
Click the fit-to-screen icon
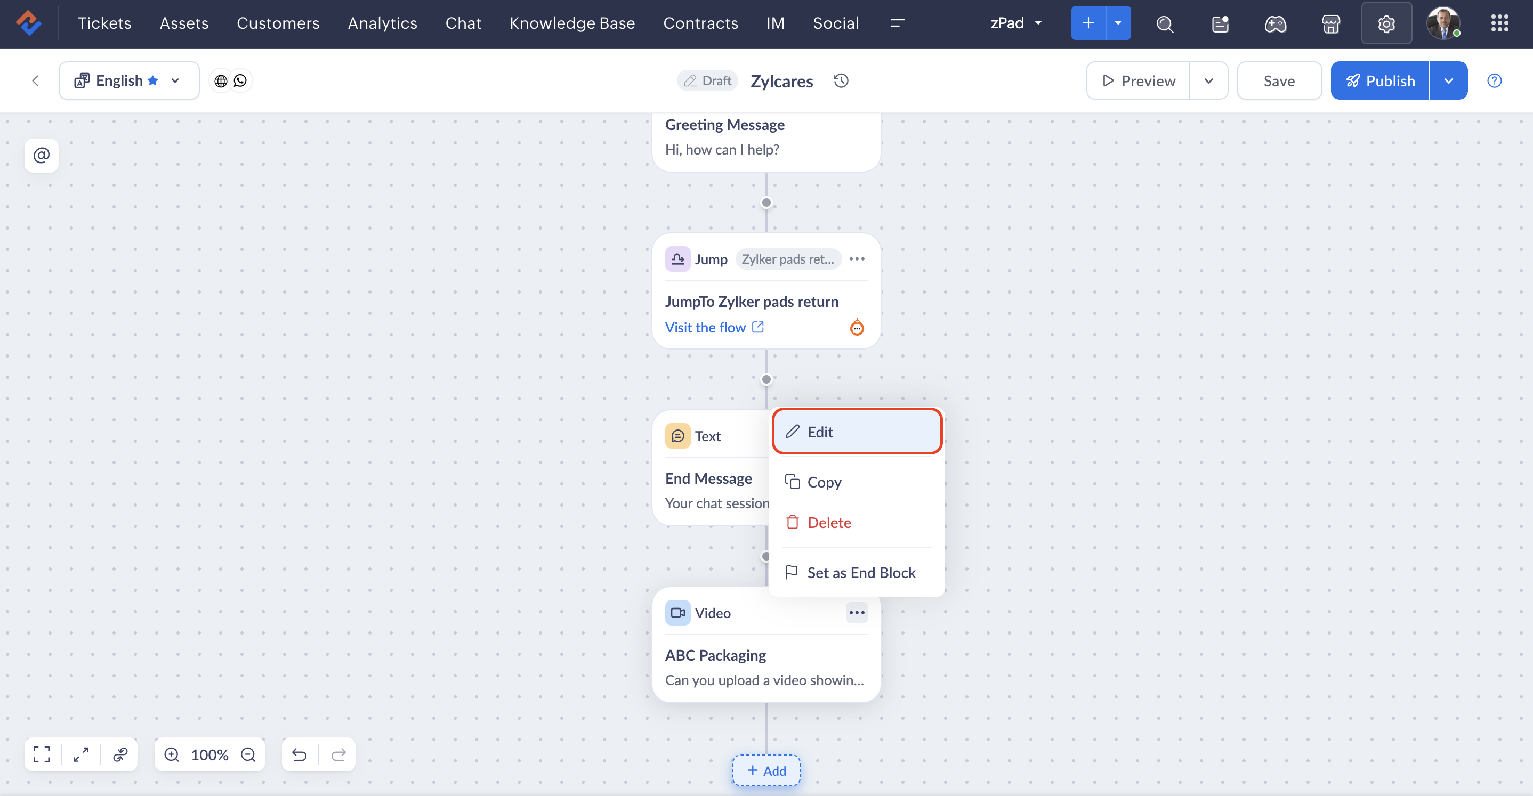[41, 754]
